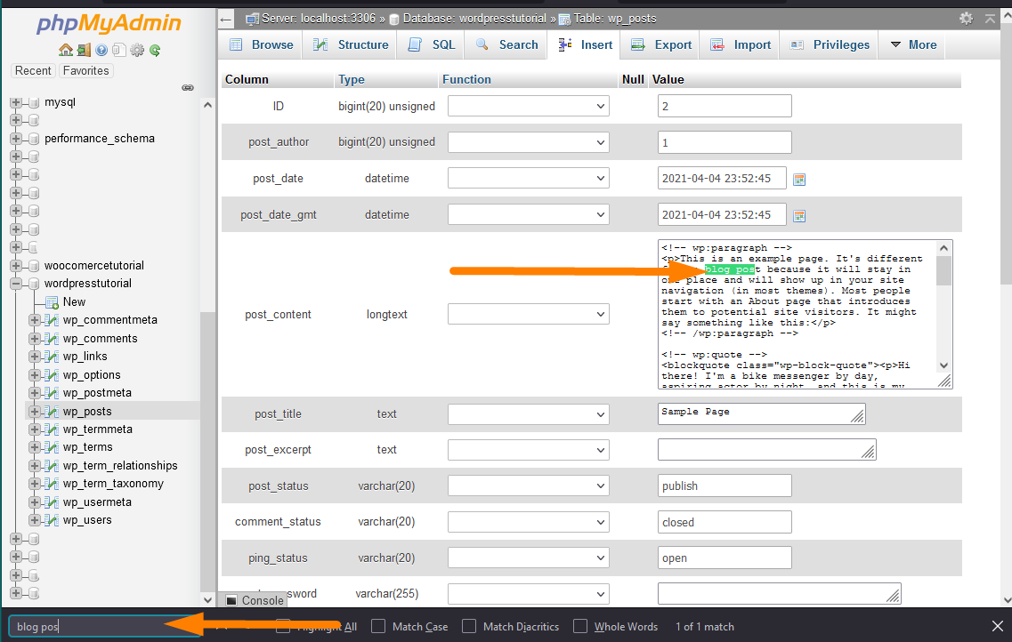Follow the Database: wordpresstutorial breadcrumb link
This screenshot has height=642, width=1012.
[x=474, y=19]
